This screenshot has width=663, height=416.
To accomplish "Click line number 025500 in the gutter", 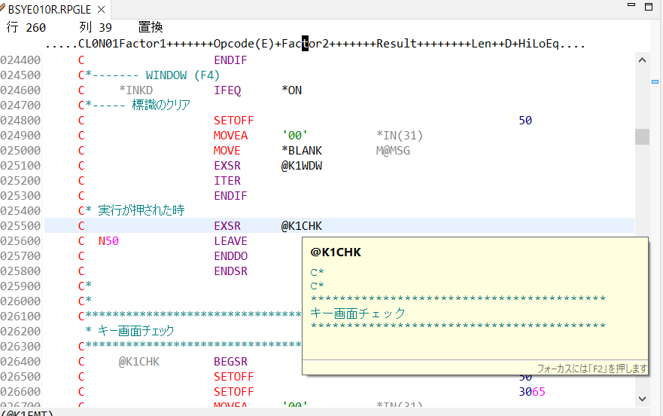I will click(x=20, y=226).
